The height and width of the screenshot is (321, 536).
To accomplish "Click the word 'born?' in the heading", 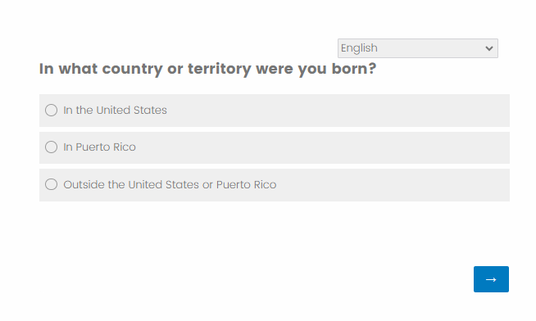I will point(354,68).
